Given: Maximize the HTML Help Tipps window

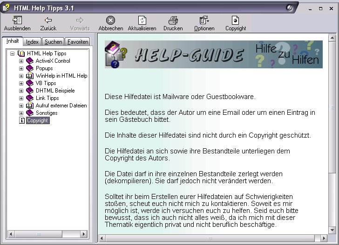Looking at the screenshot, I should (321, 9).
